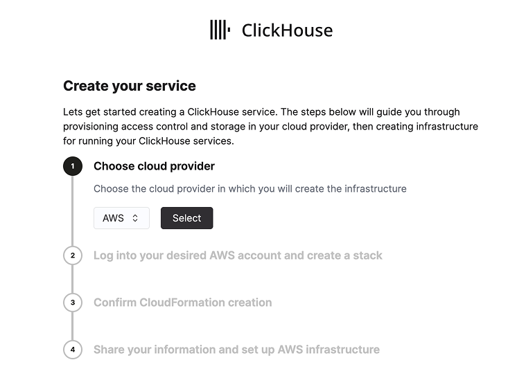Image resolution: width=526 pixels, height=387 pixels.
Task: Open the 'Confirm CloudFormation creation' step
Action: [182, 303]
